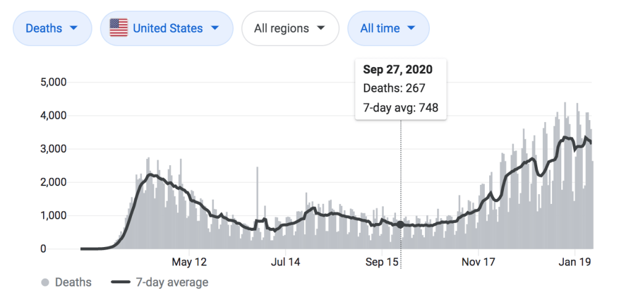Click the 7-day average legend line
This screenshot has height=300, width=631.
[120, 283]
